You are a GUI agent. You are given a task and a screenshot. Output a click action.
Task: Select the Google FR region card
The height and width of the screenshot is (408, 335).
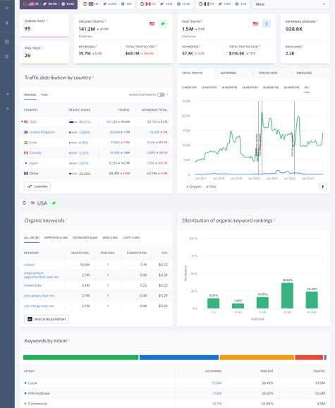(x=222, y=4)
